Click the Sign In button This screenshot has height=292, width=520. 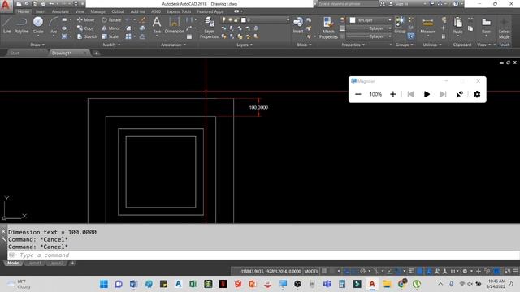click(399, 4)
